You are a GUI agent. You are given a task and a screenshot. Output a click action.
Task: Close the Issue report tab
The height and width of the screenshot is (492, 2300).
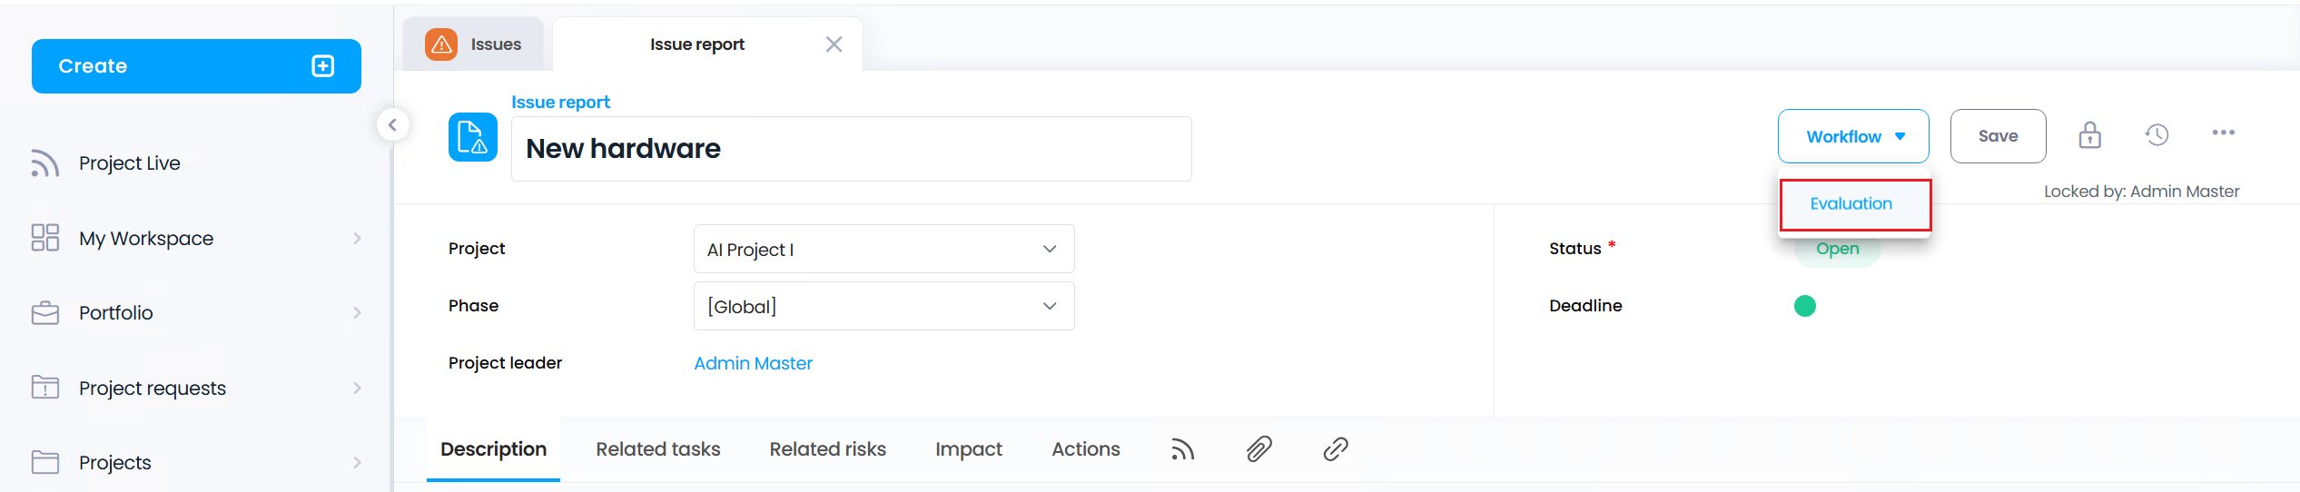[834, 44]
